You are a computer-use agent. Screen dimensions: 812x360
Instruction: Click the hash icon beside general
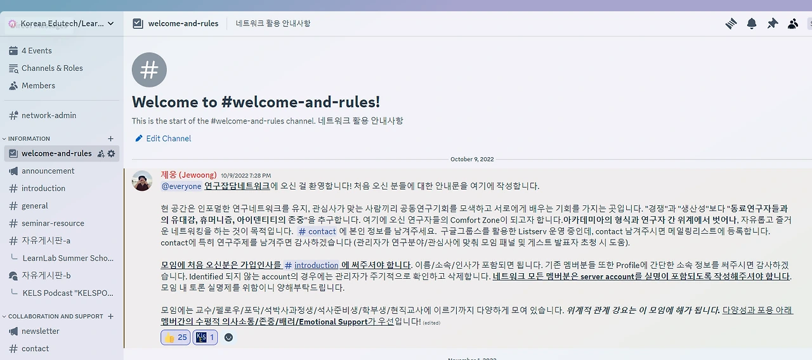point(13,206)
